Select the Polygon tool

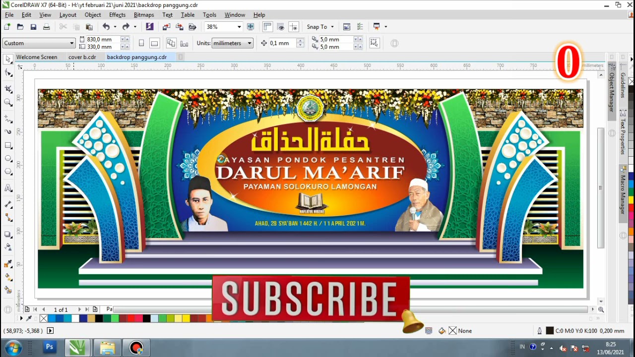click(x=8, y=172)
